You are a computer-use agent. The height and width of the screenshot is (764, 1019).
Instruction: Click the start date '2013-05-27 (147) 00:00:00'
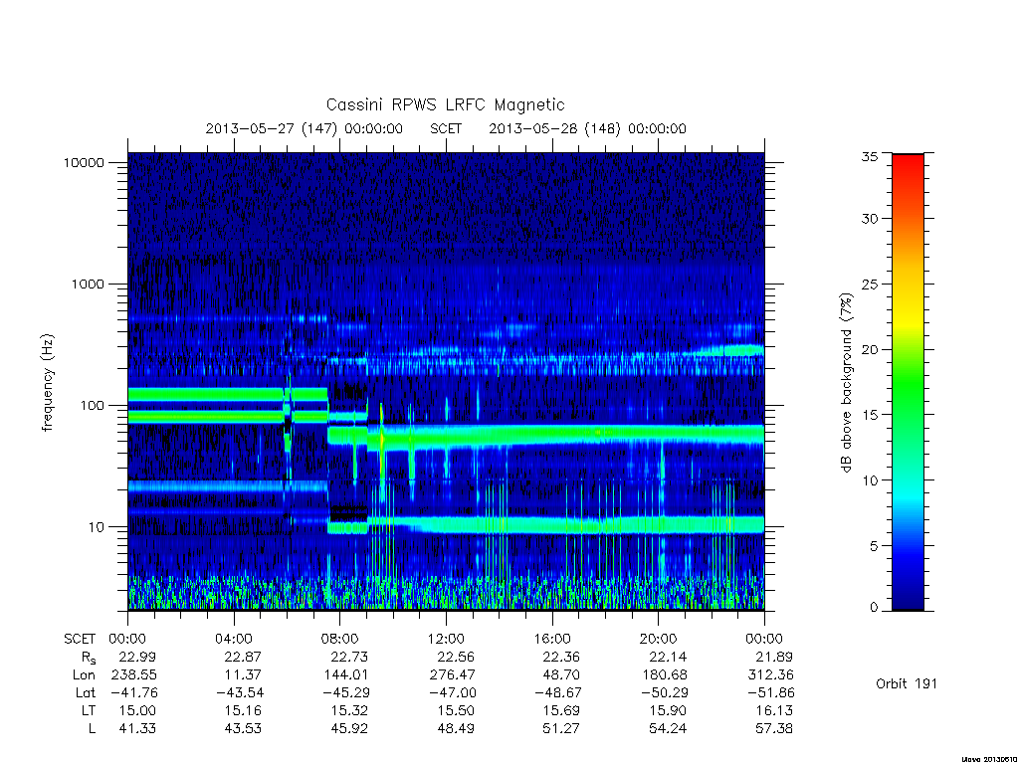pos(305,128)
